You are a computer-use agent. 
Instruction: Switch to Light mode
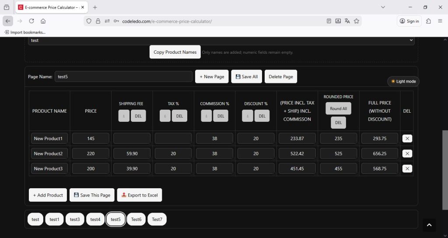[403, 81]
